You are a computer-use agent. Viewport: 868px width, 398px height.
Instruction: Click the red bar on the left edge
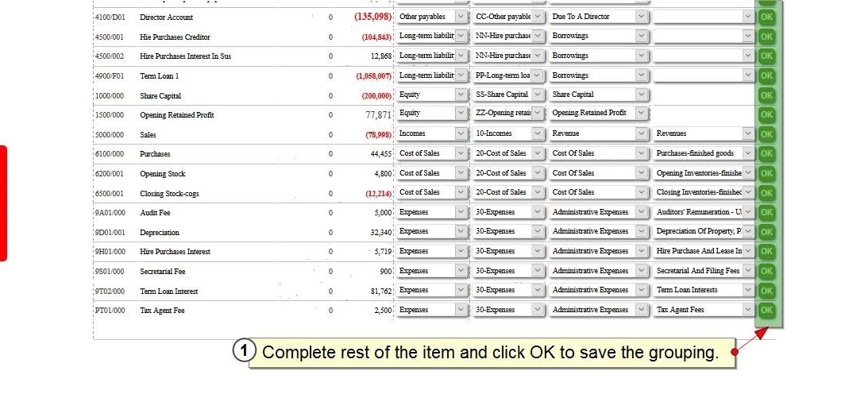(3, 203)
